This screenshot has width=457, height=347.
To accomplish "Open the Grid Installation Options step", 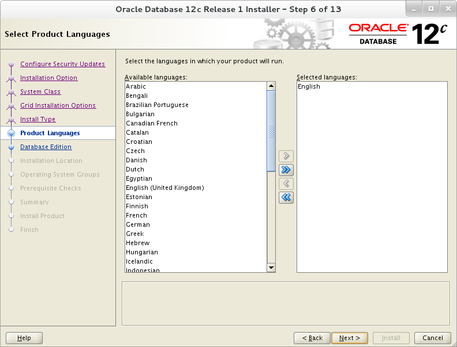I will coord(58,105).
